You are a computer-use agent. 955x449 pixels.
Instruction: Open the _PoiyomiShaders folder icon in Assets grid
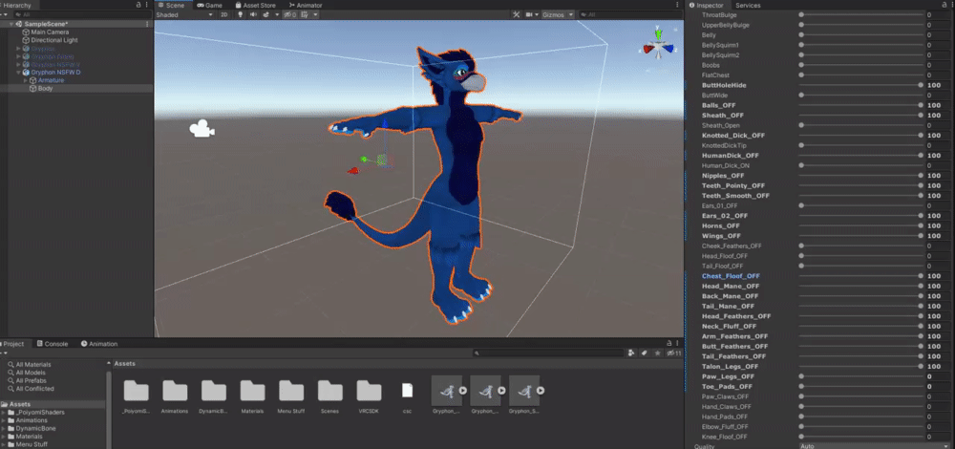(x=136, y=391)
